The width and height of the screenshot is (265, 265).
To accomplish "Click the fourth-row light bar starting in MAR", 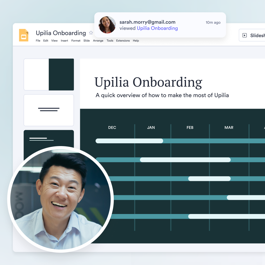I will tap(246, 198).
